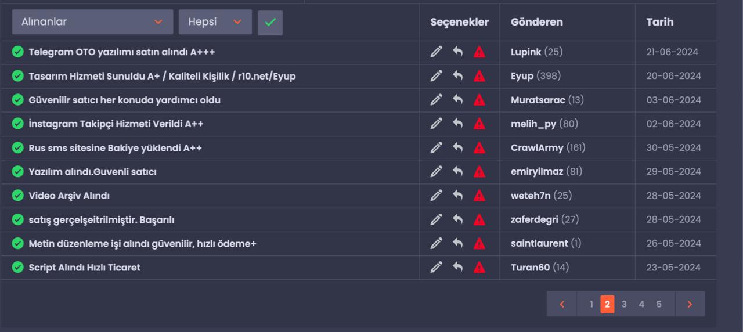Edit the Telegram OTO feedback with pencil icon

click(x=437, y=52)
